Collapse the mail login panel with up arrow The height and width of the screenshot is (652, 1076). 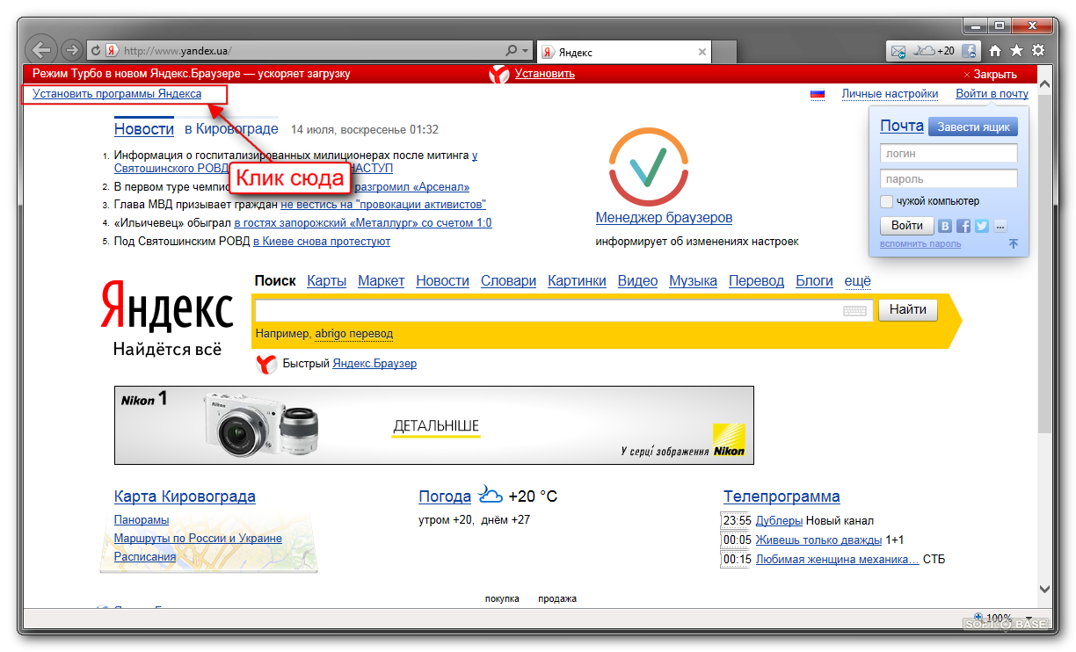[x=1013, y=244]
